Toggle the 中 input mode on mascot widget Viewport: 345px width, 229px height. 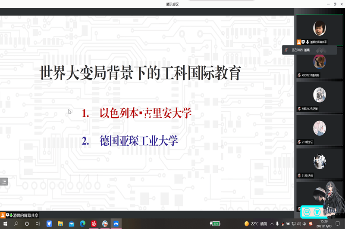coord(307,212)
